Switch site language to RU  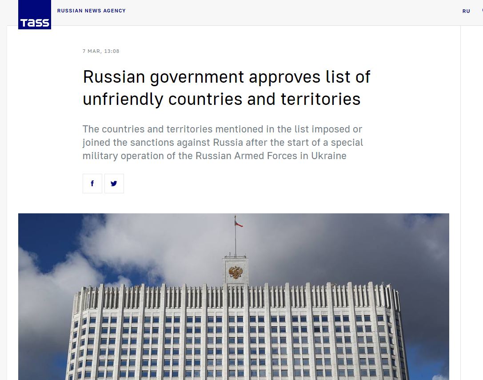(466, 11)
